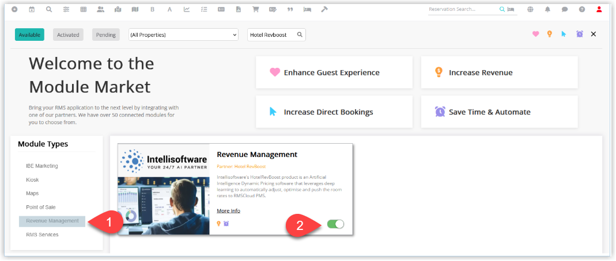This screenshot has height=261, width=616.
Task: Switch to the Activated tab
Action: tap(68, 34)
